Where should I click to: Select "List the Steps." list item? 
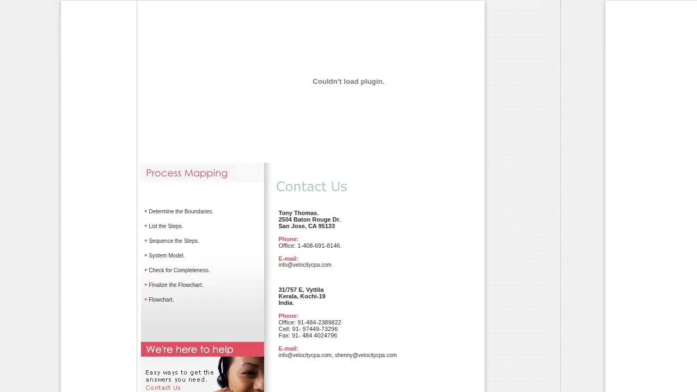tap(166, 226)
